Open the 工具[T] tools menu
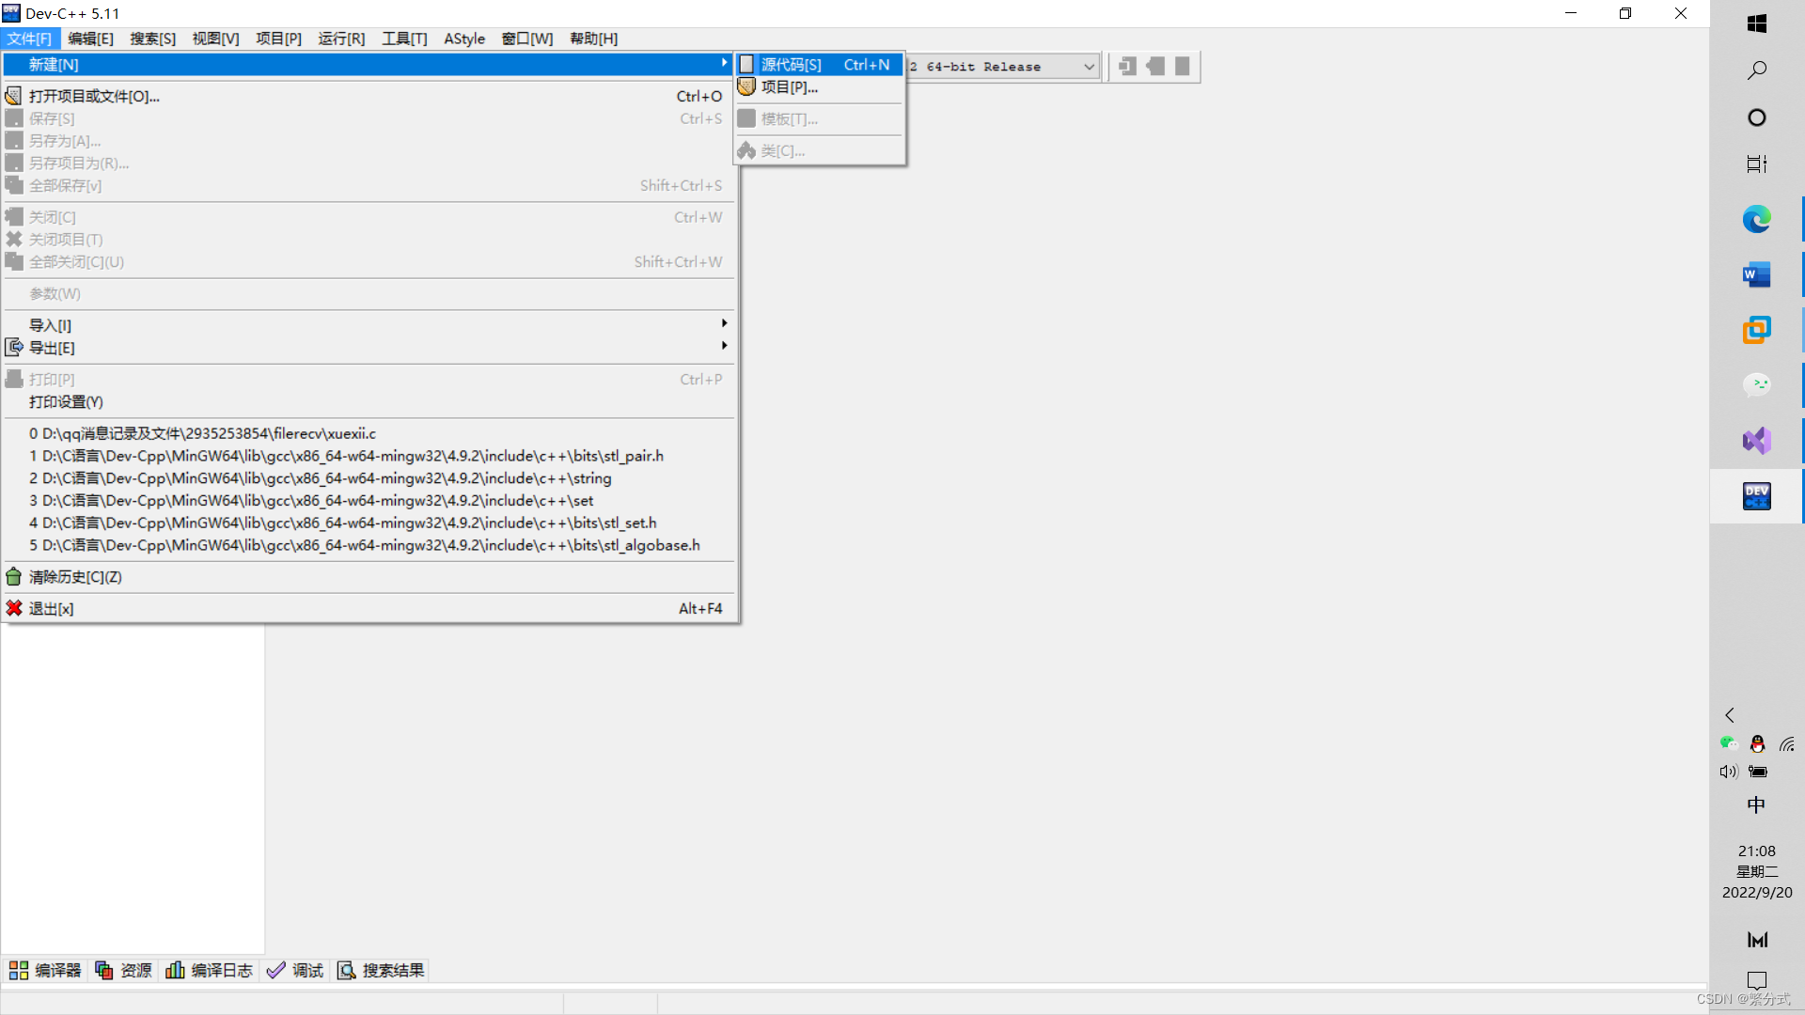The width and height of the screenshot is (1805, 1015). coord(404,39)
